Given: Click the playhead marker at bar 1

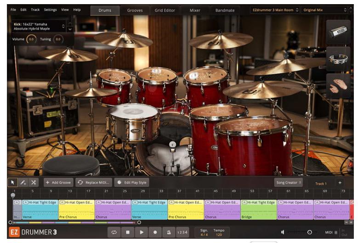Looking at the screenshot, I should 13,195.
